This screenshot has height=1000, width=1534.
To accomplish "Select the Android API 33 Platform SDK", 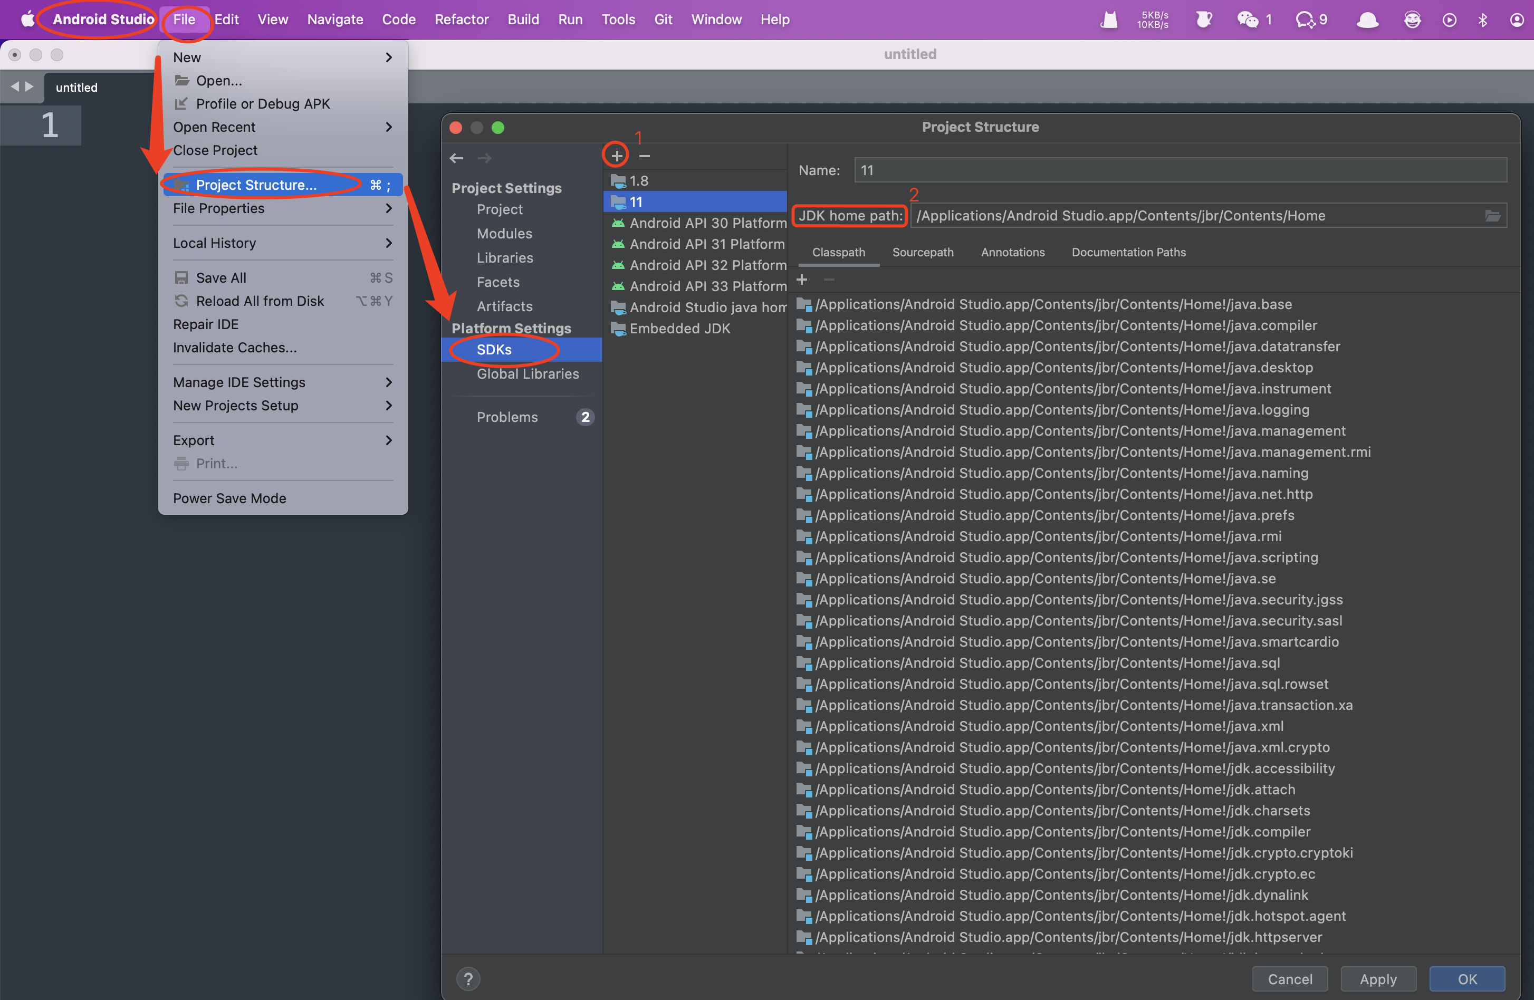I will (x=695, y=286).
